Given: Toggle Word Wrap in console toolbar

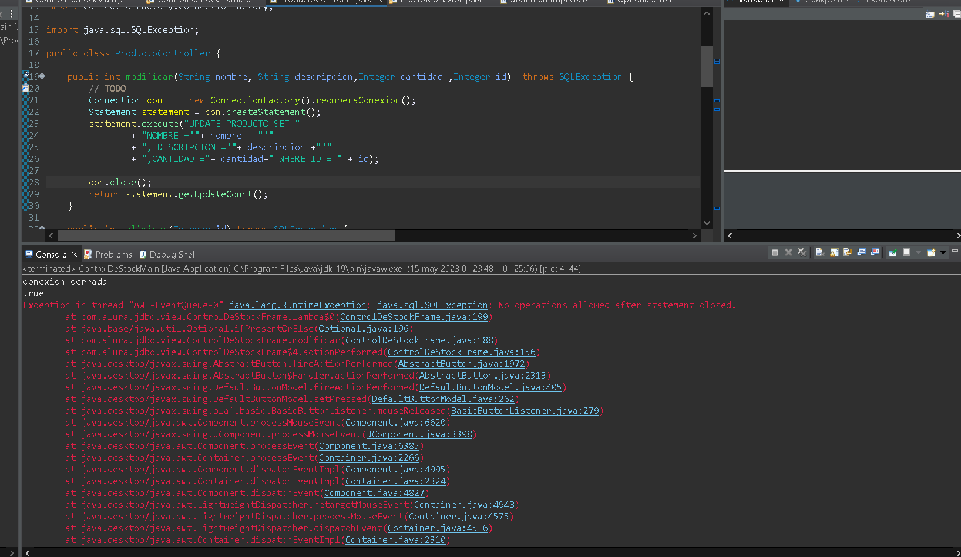Looking at the screenshot, I should [847, 252].
